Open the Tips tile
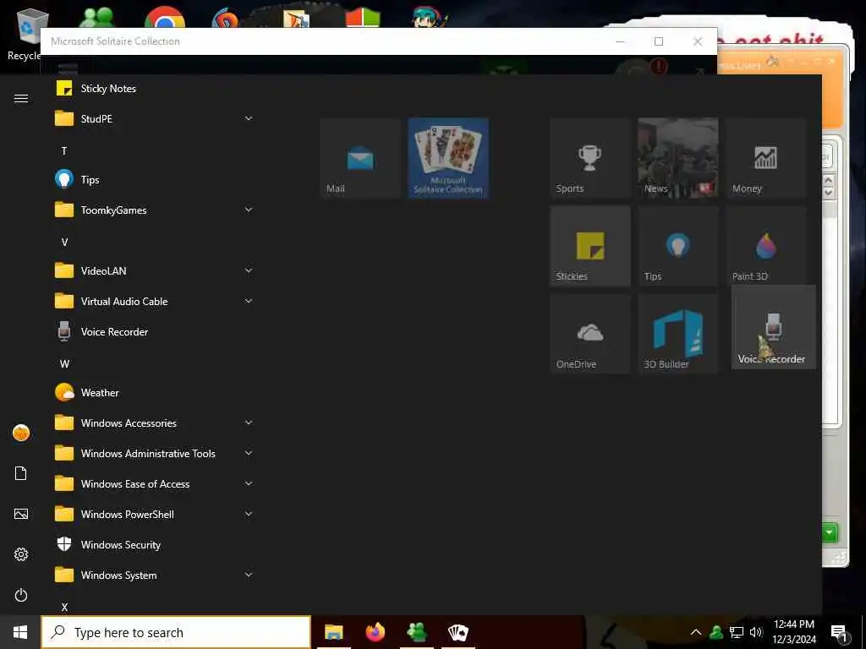Screen dimensions: 866x649 pyautogui.click(x=677, y=246)
